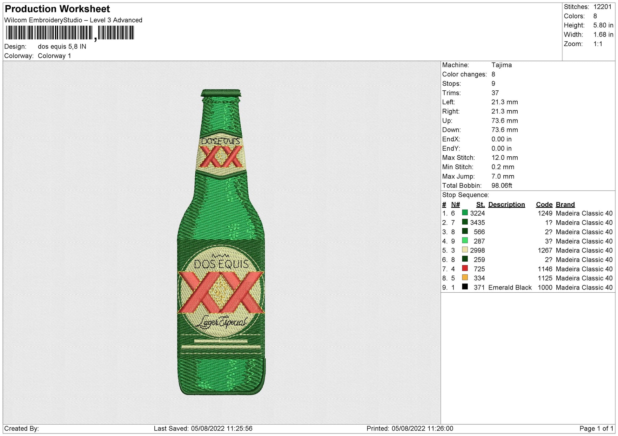Click the Right label

click(x=451, y=111)
